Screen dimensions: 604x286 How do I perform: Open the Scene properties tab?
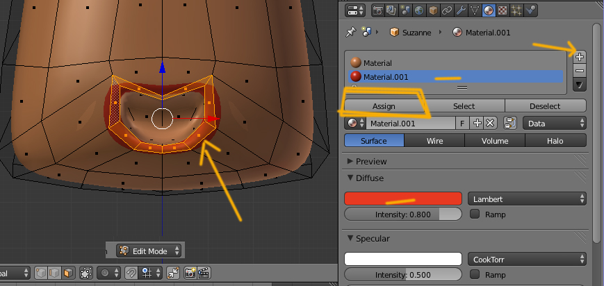coord(405,10)
